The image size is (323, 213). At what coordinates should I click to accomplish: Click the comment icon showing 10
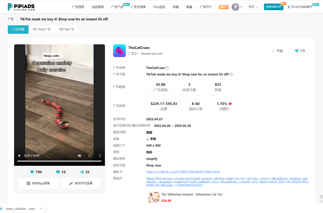[x=58, y=172]
